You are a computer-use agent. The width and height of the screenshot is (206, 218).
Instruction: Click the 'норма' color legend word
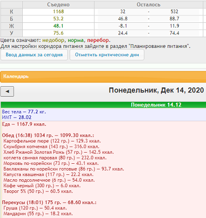[x=76, y=40]
